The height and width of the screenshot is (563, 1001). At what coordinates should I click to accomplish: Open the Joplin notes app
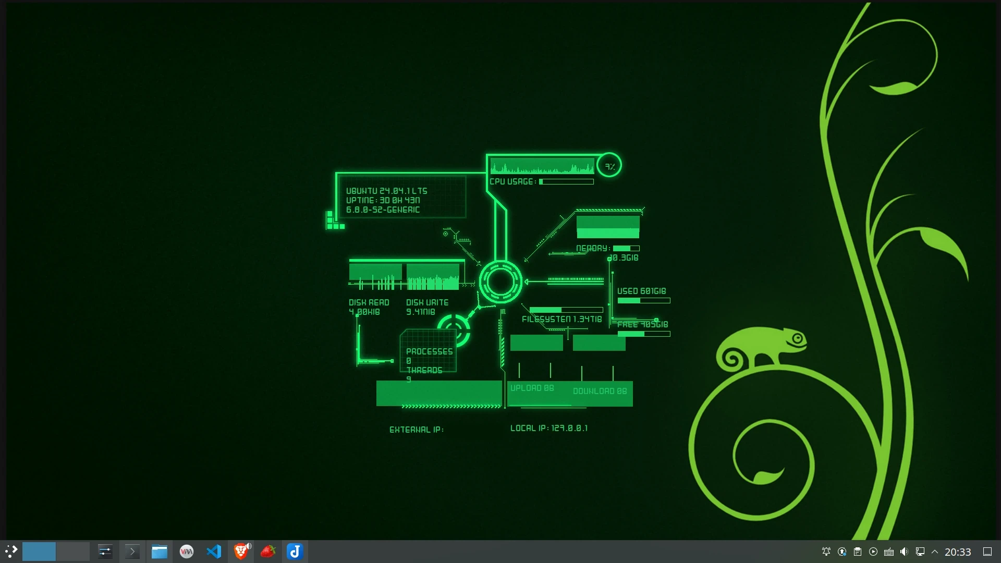click(x=295, y=552)
